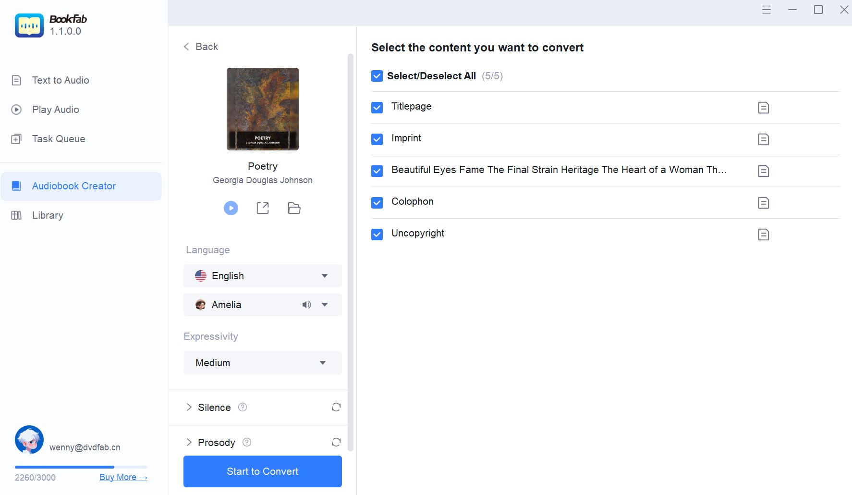This screenshot has height=495, width=852.
Task: Click the Poetry book title
Action: [x=263, y=166]
